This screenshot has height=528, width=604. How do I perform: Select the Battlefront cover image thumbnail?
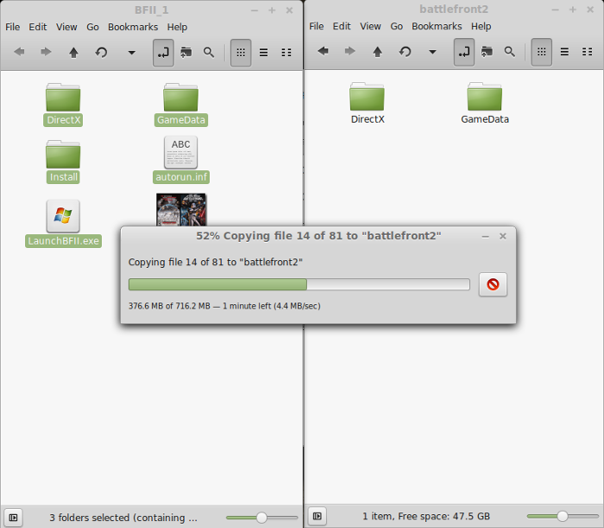(x=181, y=209)
